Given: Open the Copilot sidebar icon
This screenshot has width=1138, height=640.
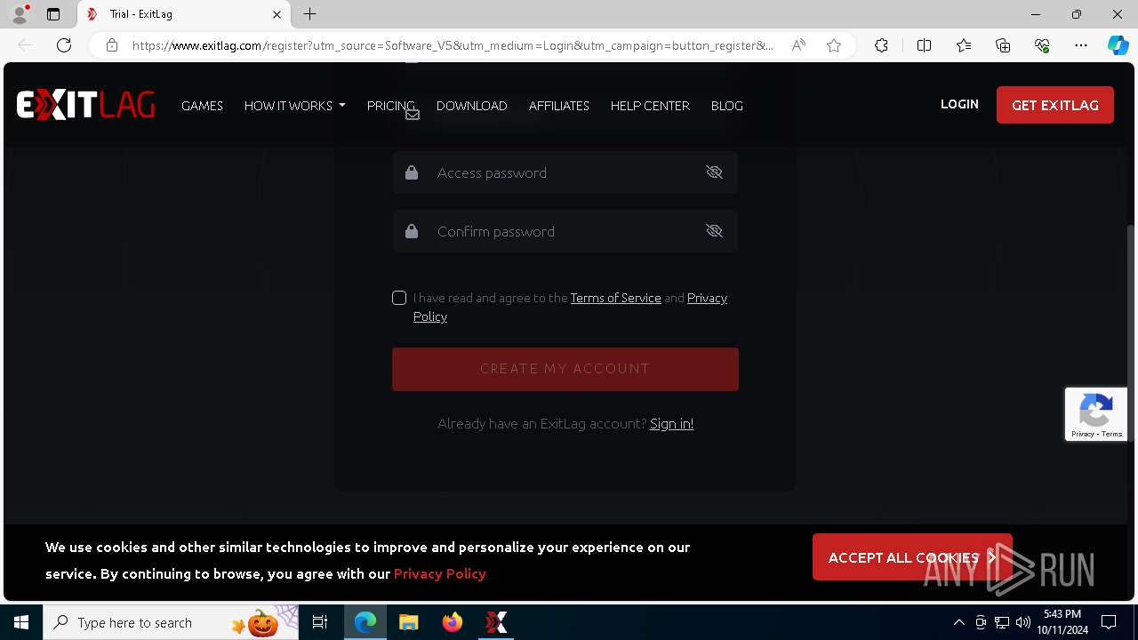Looking at the screenshot, I should [x=1118, y=45].
